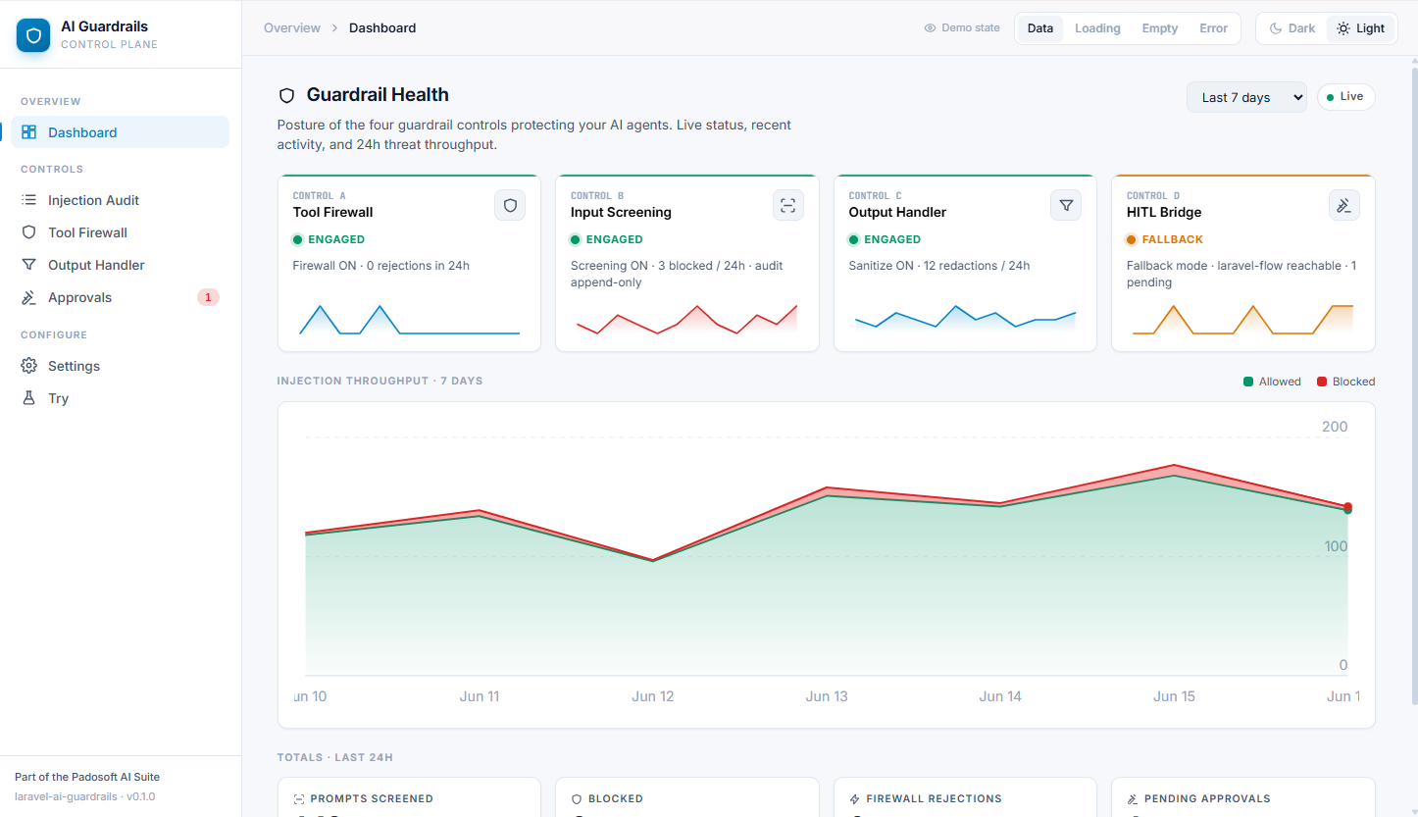Click the AI Guardrails shield logo

coord(33,35)
